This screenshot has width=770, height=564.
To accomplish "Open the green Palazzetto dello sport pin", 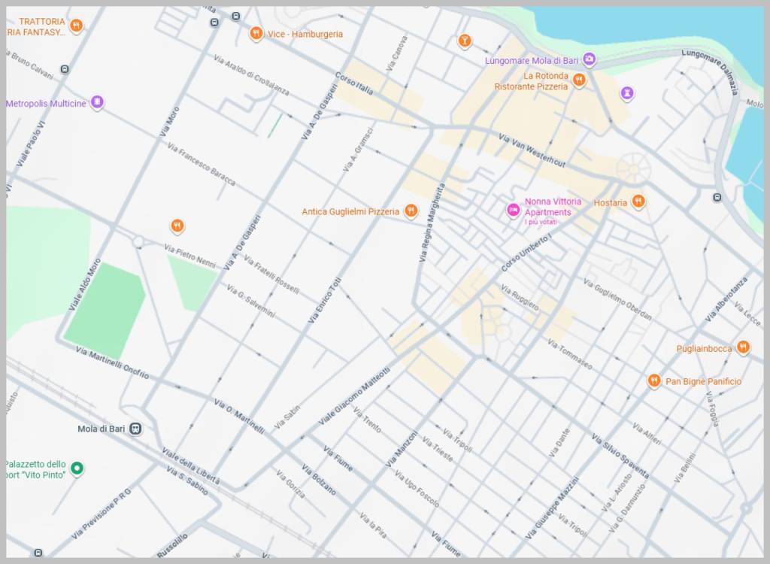I will 77,468.
